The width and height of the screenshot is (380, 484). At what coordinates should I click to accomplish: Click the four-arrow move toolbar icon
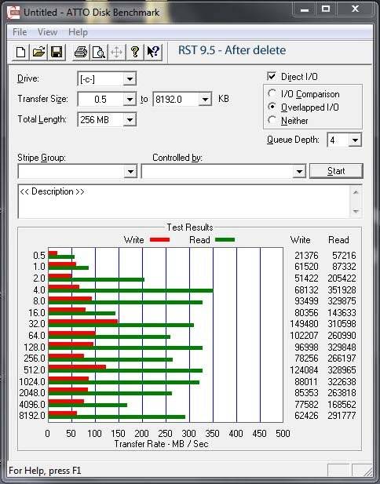pos(116,53)
